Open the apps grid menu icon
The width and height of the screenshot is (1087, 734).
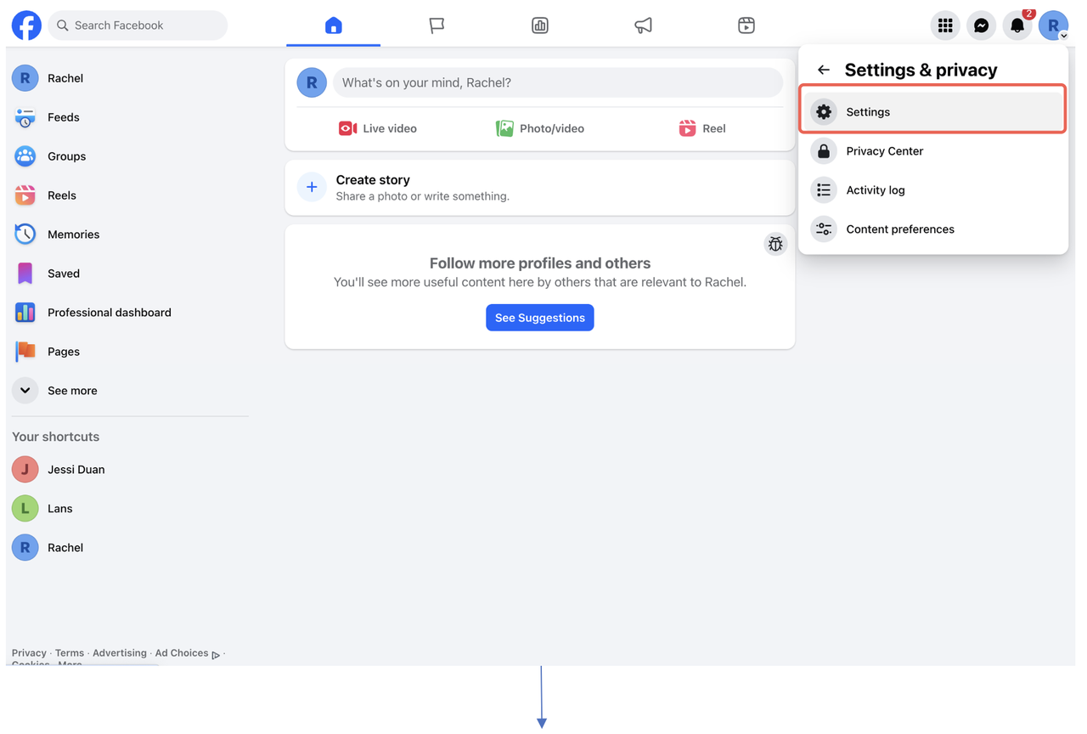[x=945, y=25]
